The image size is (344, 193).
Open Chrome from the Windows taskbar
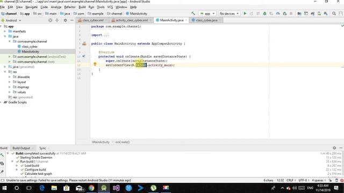click(91, 188)
